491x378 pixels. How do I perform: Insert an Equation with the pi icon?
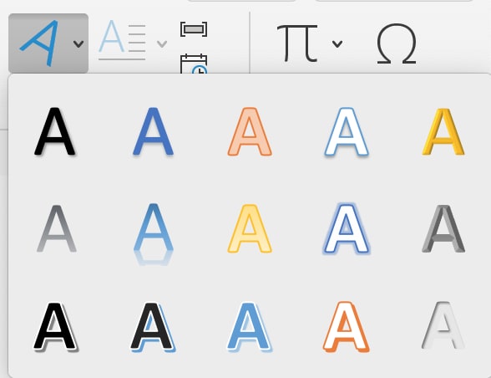(297, 43)
